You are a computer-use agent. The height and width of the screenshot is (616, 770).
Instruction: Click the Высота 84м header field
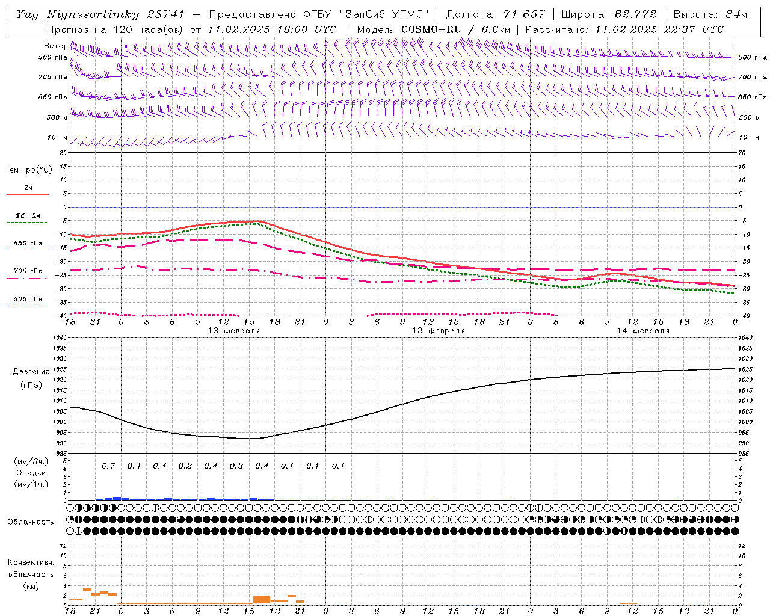tap(710, 14)
